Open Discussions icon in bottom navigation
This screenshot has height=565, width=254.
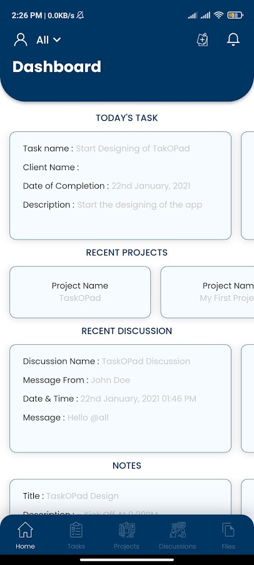click(178, 530)
